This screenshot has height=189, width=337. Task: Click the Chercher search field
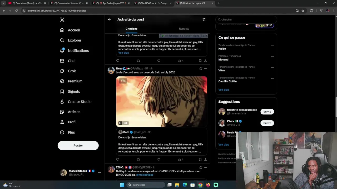tap(246, 19)
